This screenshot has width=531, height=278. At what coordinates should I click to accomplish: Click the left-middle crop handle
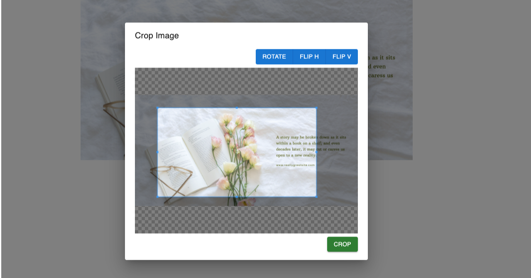[x=157, y=152]
